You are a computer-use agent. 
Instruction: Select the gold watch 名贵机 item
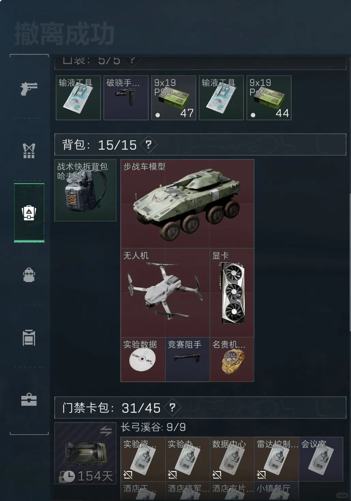coord(232,359)
